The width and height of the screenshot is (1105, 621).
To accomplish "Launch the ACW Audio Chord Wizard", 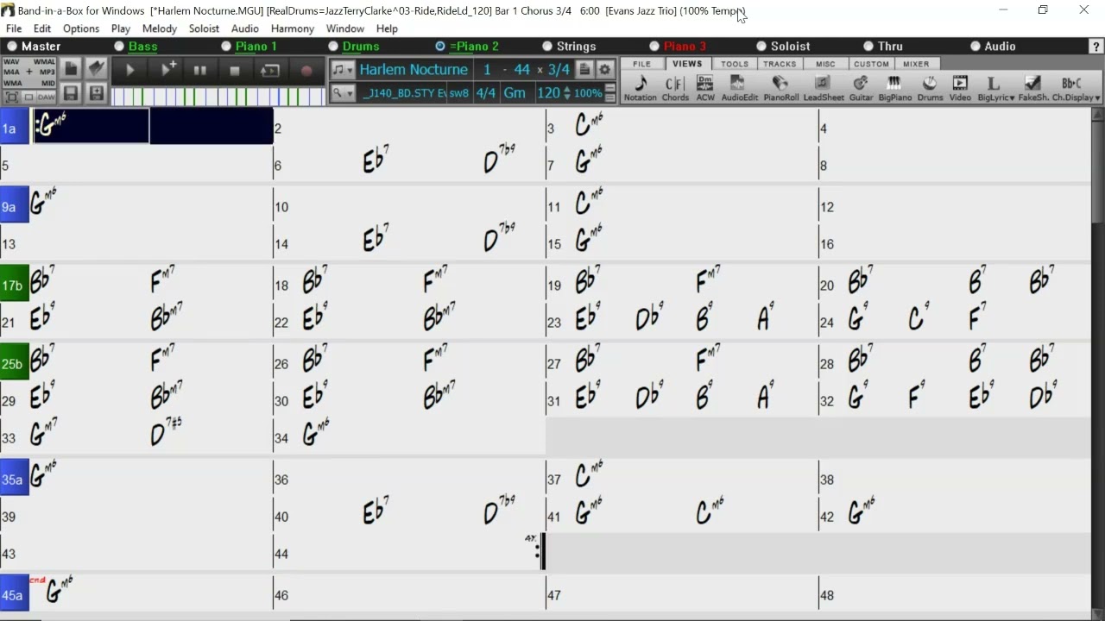I will click(705, 88).
